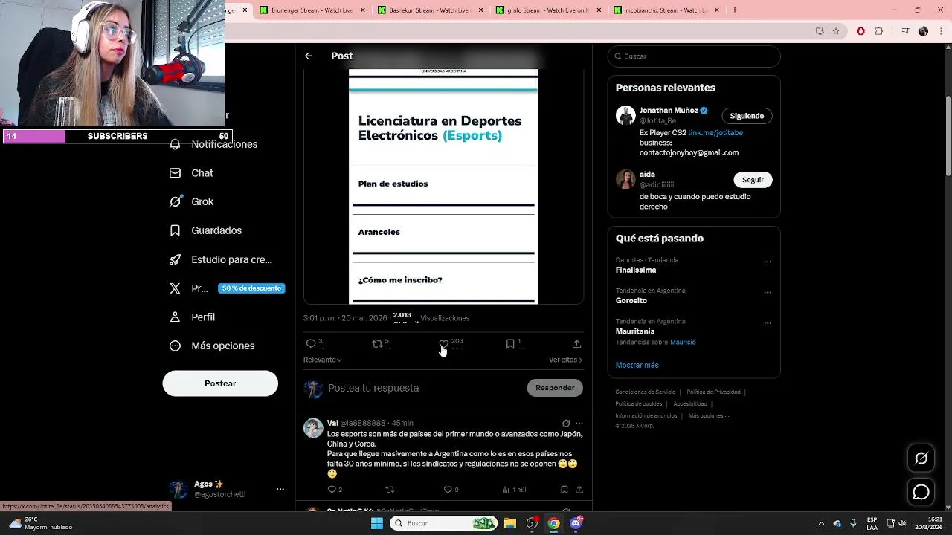The width and height of the screenshot is (952, 535).
Task: Click the Mauricio trend link
Action: click(683, 342)
